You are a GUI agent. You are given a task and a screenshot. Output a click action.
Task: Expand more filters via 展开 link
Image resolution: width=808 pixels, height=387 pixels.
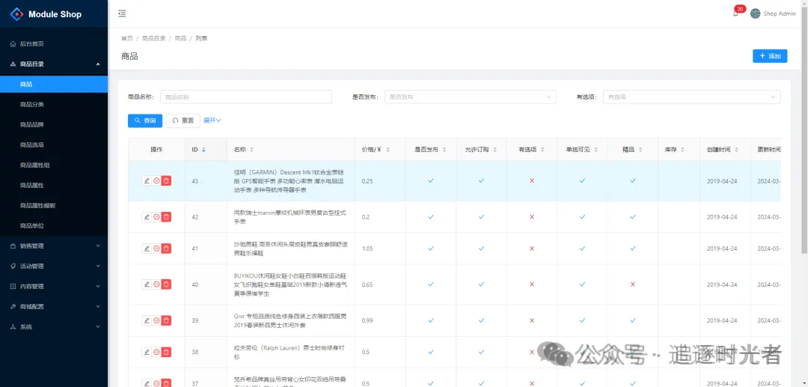(212, 120)
